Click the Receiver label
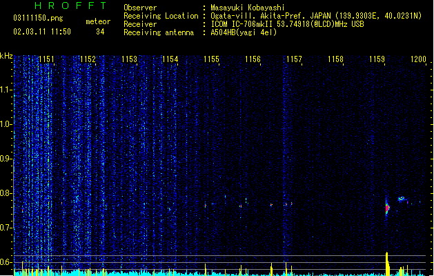This screenshot has width=434, height=276. tap(140, 24)
